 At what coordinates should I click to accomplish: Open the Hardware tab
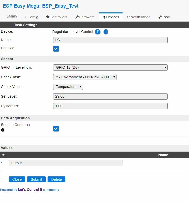(85, 17)
